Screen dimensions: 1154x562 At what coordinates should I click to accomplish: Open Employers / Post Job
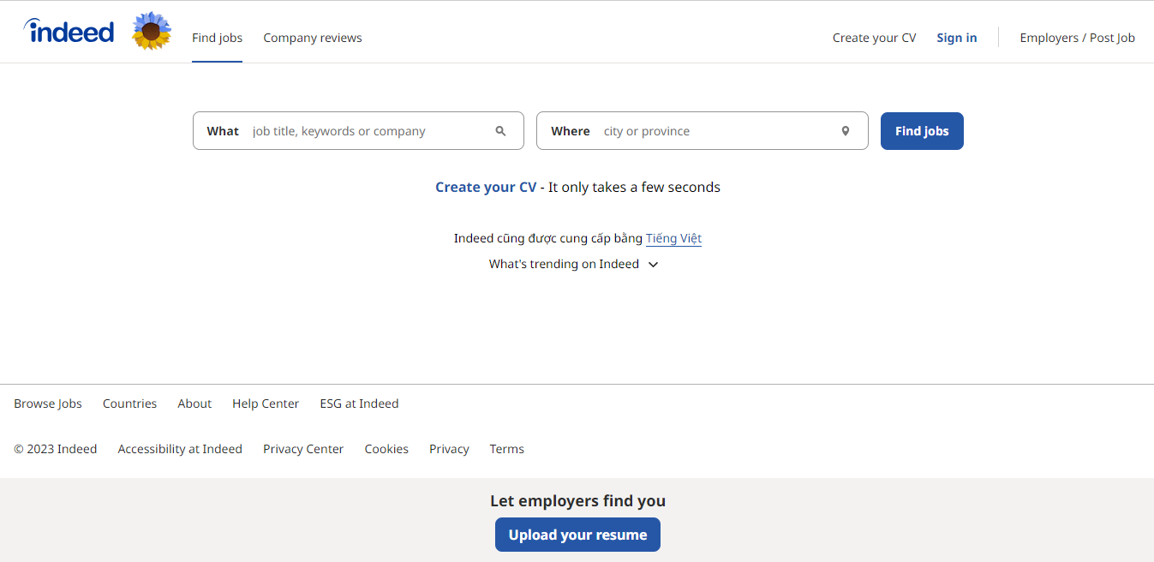1077,38
